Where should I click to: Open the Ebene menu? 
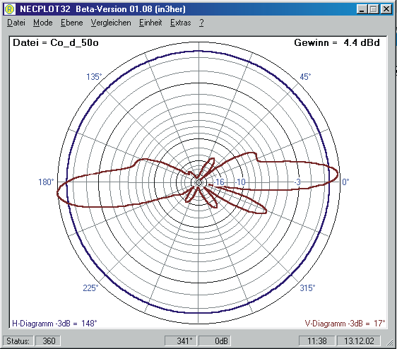[x=71, y=23]
